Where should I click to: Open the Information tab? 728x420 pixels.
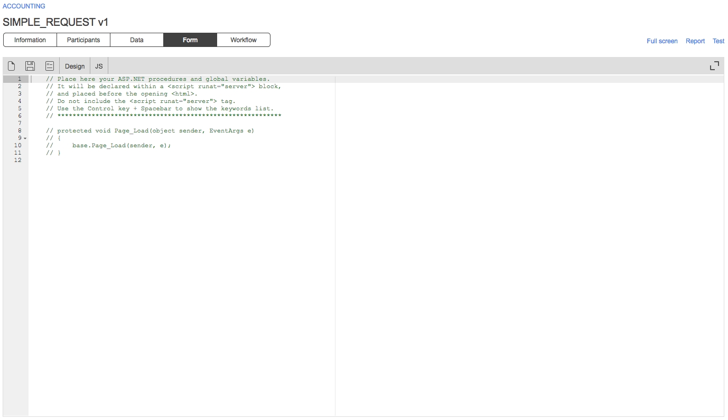pyautogui.click(x=30, y=40)
